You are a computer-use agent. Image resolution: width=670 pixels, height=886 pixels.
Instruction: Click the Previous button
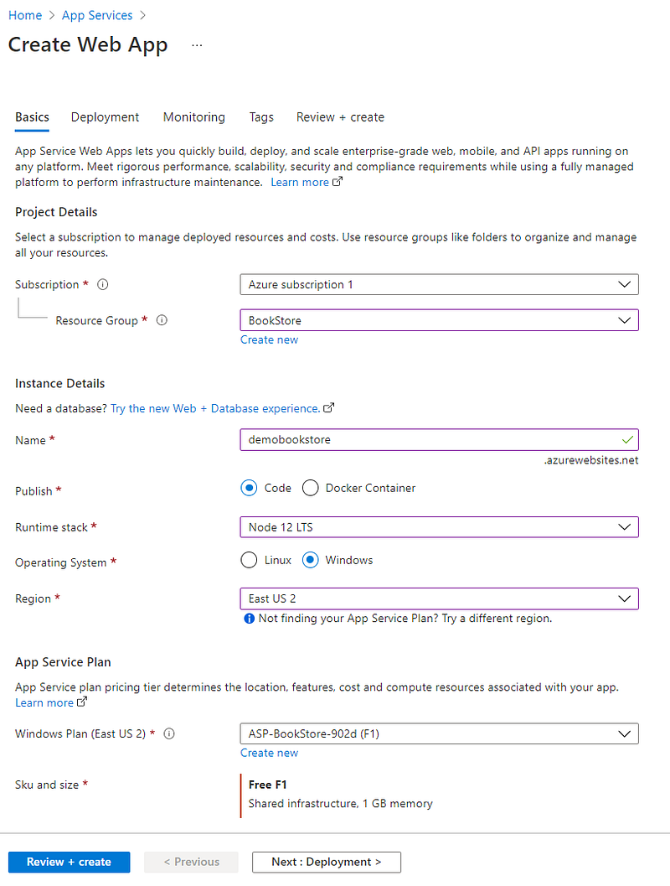click(x=191, y=862)
